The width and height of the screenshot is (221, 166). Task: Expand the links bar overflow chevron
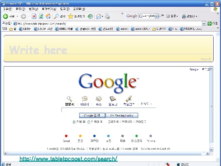pos(218,28)
